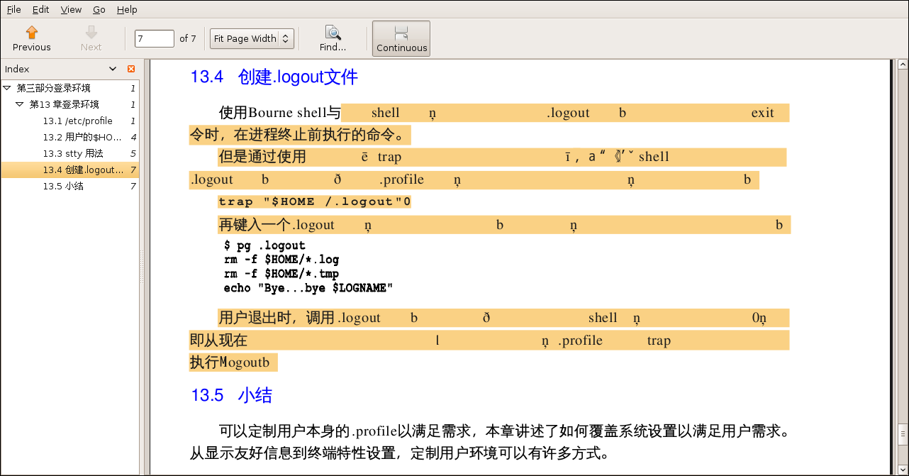Click the scrollbar up arrow
Image resolution: width=909 pixels, height=476 pixels.
[x=903, y=65]
